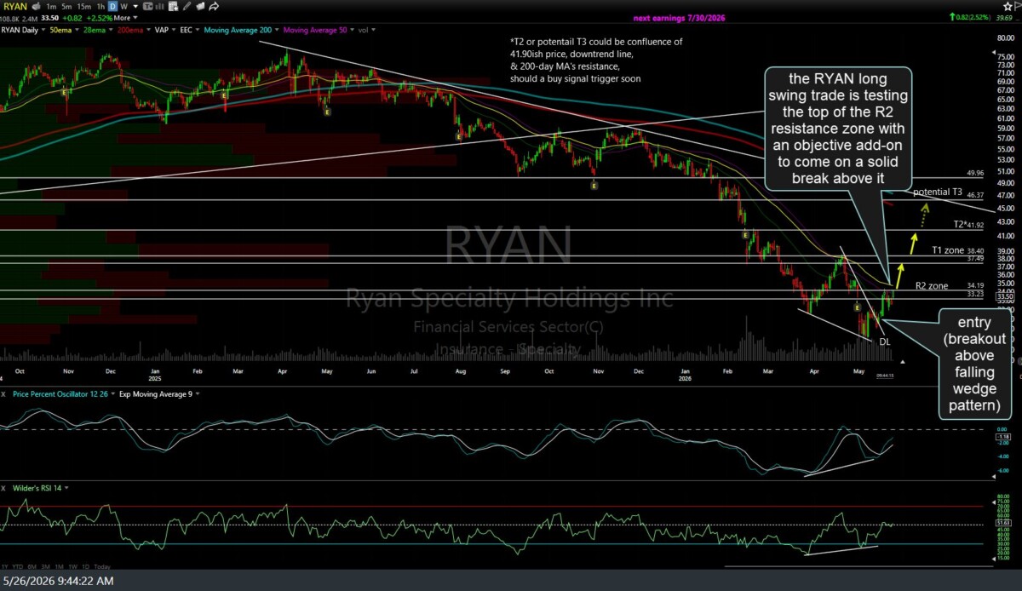Open the EEC indicator dropdown
This screenshot has width=1022, height=591.
[198, 30]
